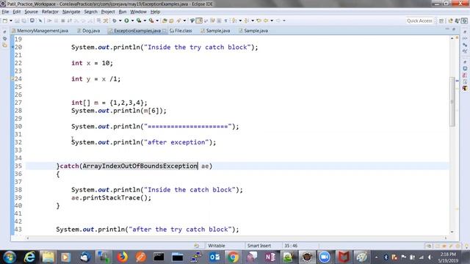Click on ArrayIndexOutOfBoundsException in the catch clause
The height and width of the screenshot is (264, 470).
coord(140,166)
